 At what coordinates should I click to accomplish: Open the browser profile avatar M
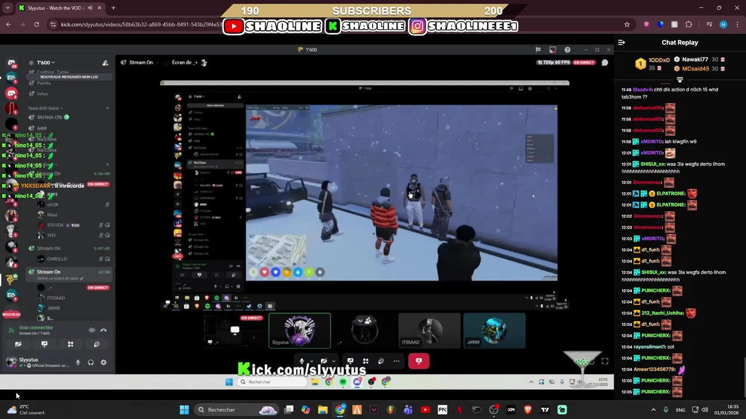(723, 24)
